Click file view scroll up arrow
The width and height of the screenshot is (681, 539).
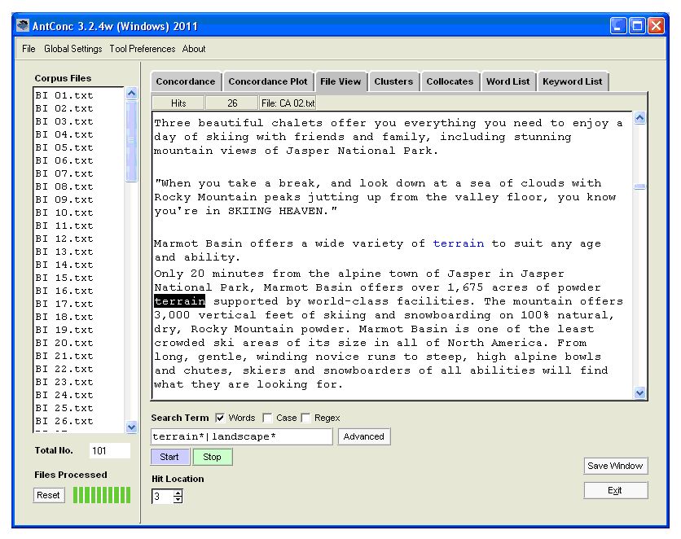click(639, 118)
